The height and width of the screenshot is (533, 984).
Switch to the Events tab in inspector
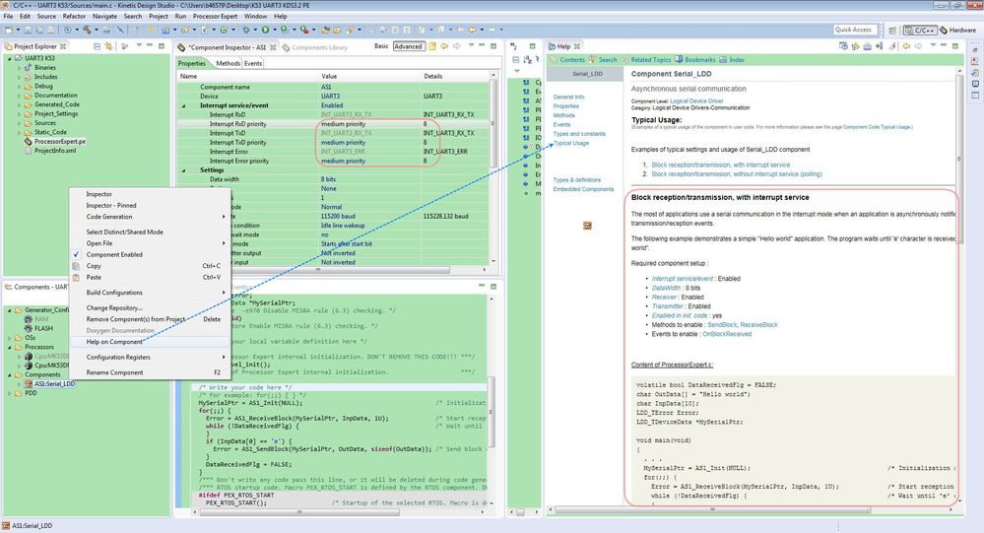pyautogui.click(x=253, y=63)
